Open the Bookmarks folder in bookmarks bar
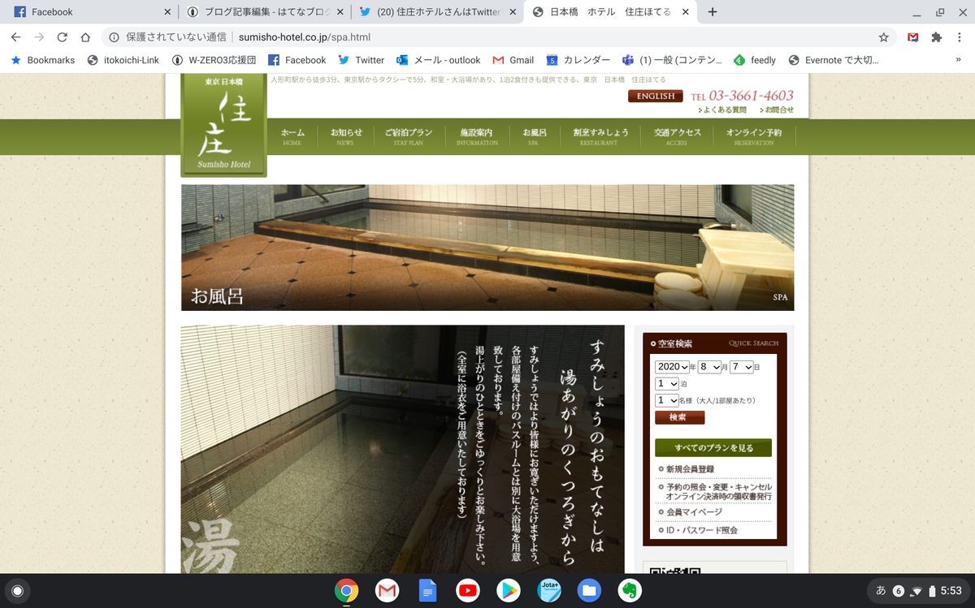 pyautogui.click(x=42, y=60)
